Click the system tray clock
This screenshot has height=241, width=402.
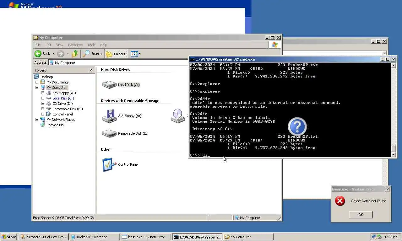pos(391,237)
